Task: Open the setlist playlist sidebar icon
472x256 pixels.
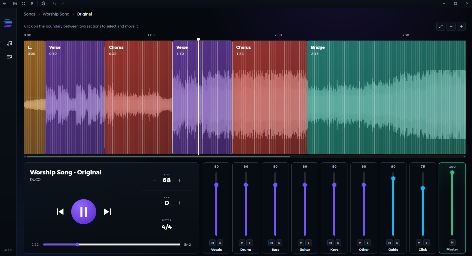Action: click(9, 57)
